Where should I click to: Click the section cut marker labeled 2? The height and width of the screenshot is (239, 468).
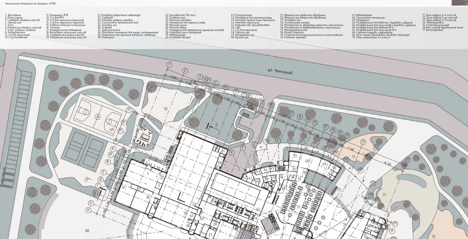[x=216, y=125]
